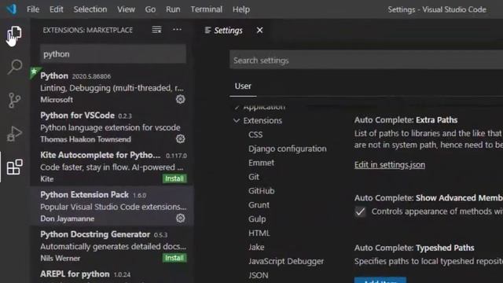The width and height of the screenshot is (503, 283).
Task: Install Kite Autocomplete for Python
Action: [x=174, y=178]
